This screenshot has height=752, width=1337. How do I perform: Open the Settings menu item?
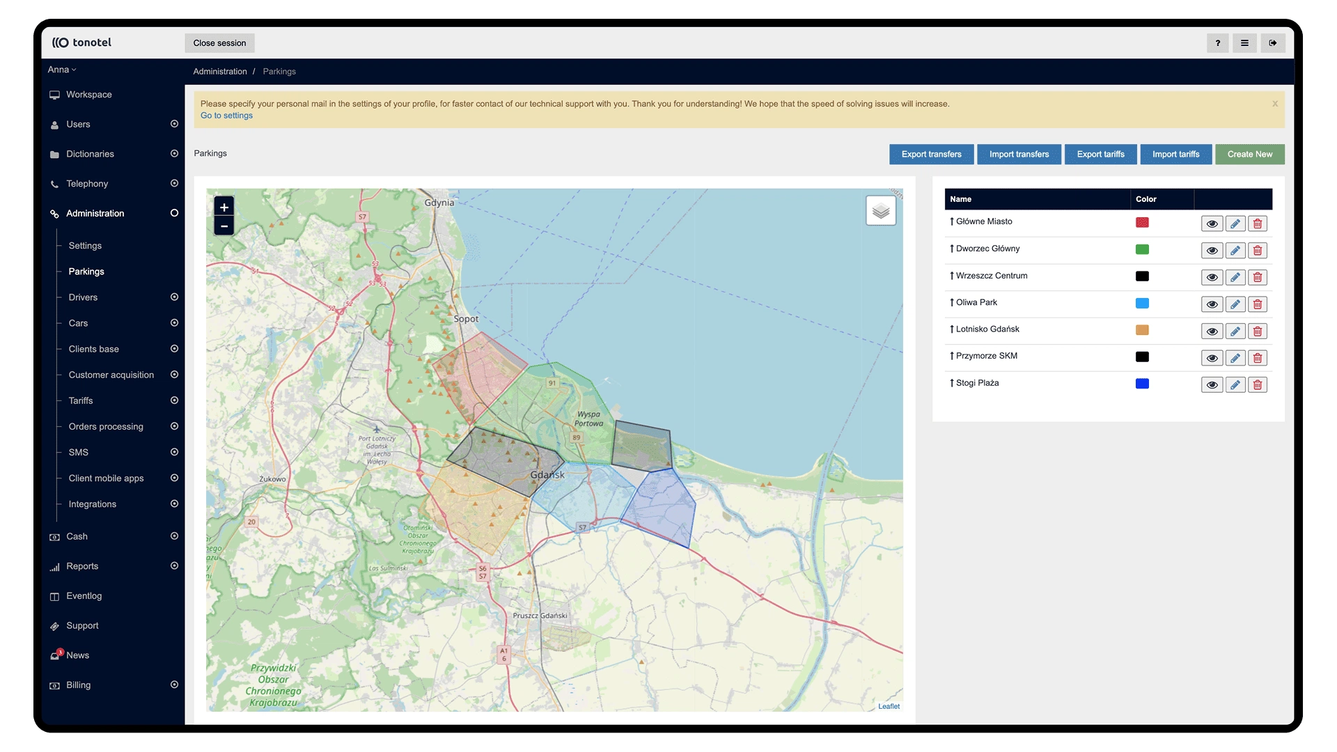point(85,246)
